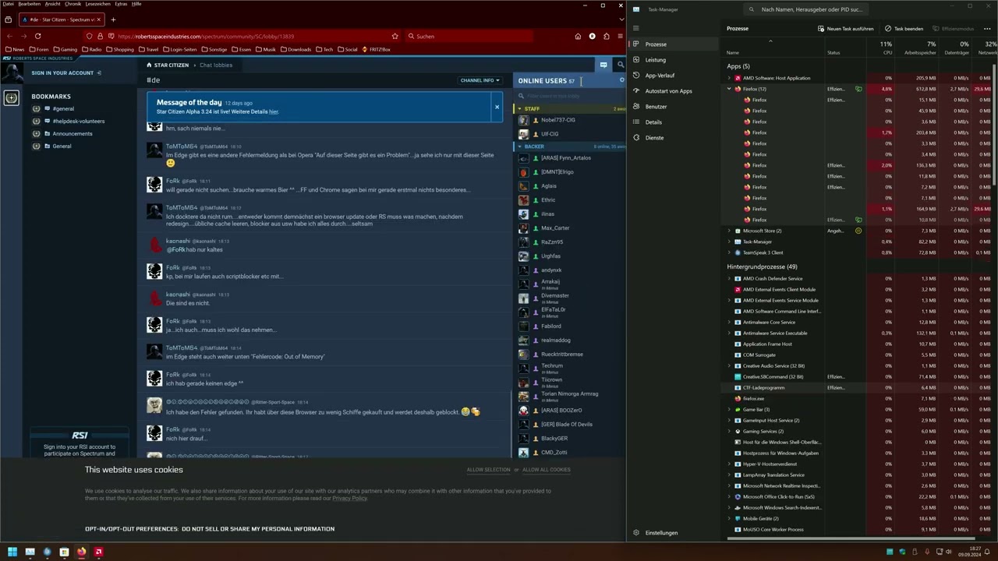Open AMD Software from the taskbar

click(98, 552)
